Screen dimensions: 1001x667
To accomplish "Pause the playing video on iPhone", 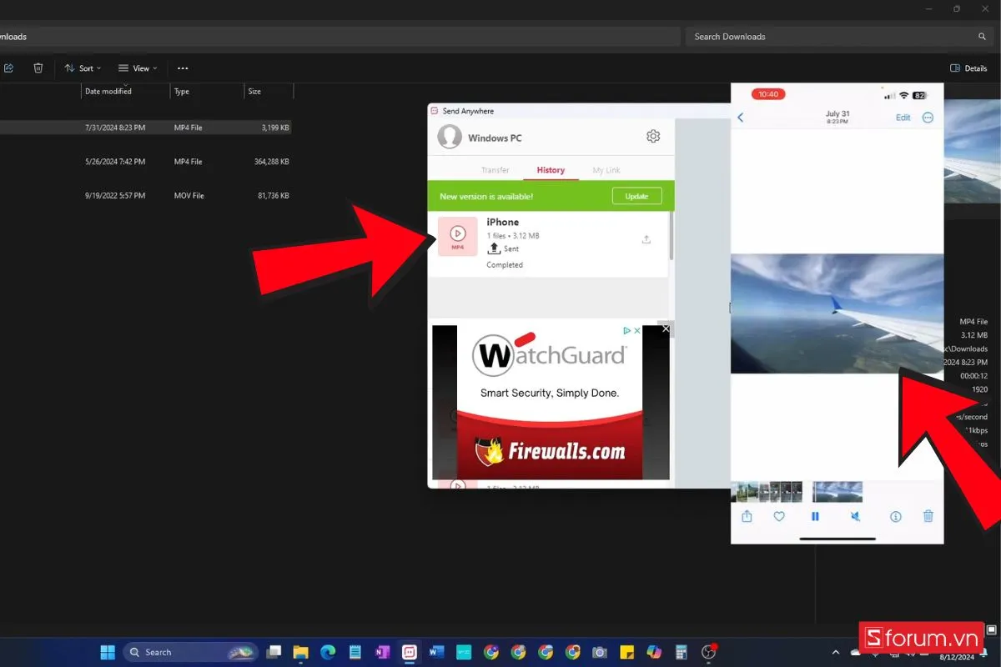I will 815,517.
